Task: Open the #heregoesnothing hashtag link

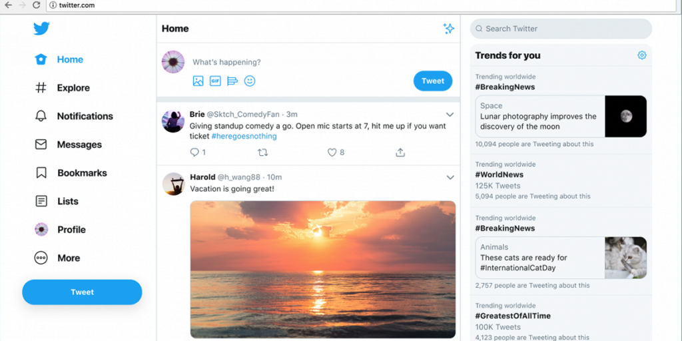Action: 244,136
